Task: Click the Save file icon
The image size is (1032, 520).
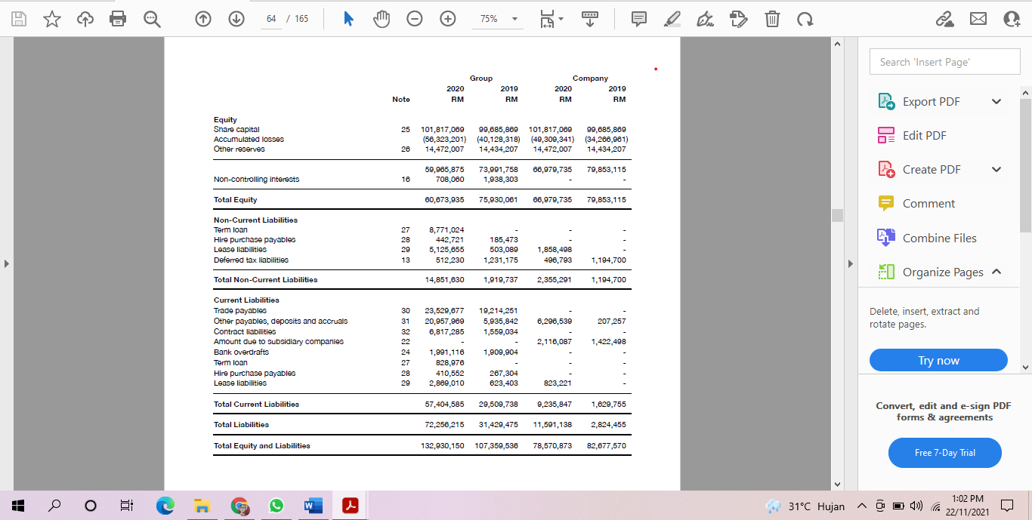Action: pos(20,19)
